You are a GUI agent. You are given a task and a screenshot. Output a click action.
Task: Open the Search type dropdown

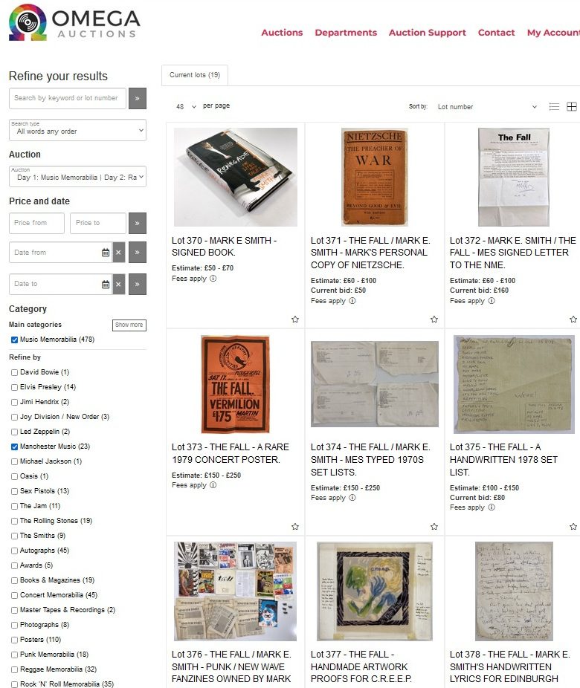point(78,130)
